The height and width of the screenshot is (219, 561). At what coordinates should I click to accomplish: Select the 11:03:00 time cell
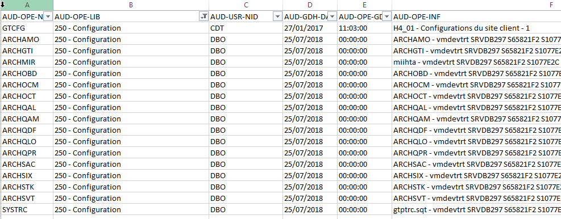click(x=364, y=28)
